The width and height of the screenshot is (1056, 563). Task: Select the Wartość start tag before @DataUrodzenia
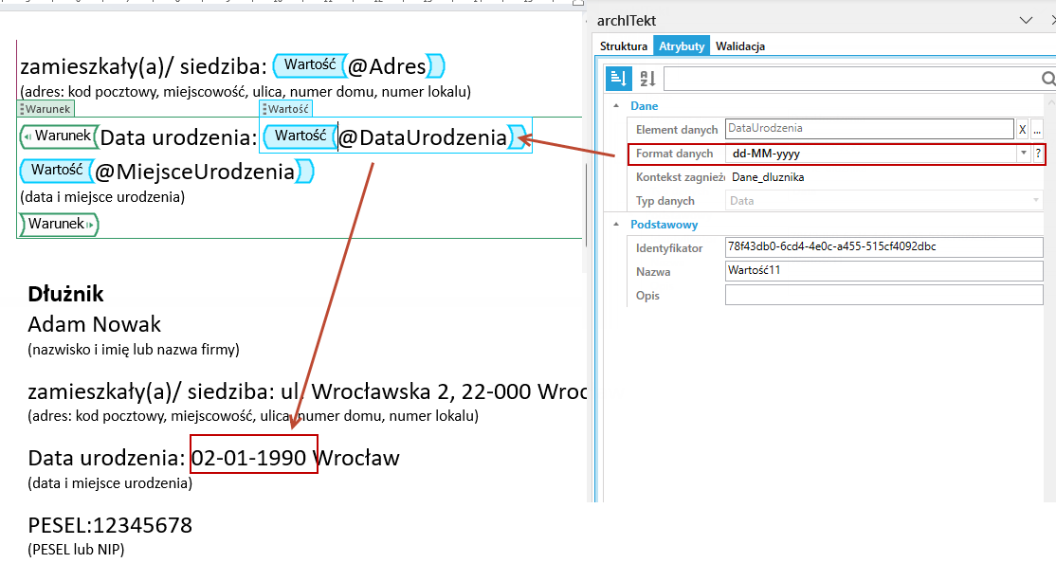click(300, 136)
